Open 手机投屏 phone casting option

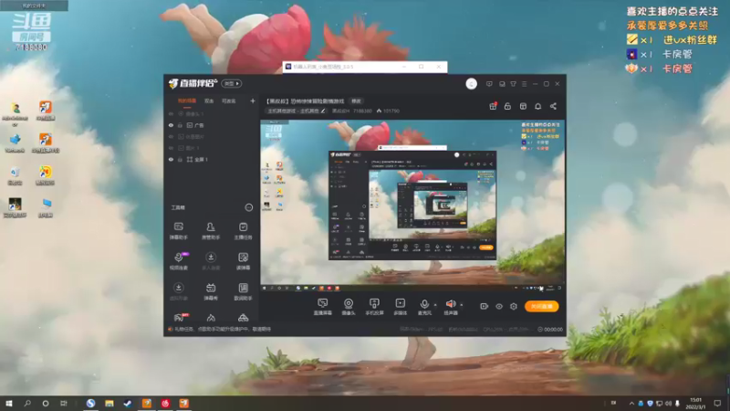374,307
